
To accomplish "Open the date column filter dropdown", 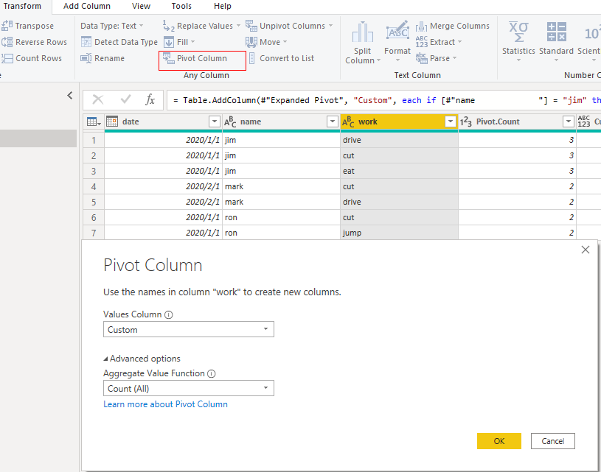I will [x=215, y=121].
